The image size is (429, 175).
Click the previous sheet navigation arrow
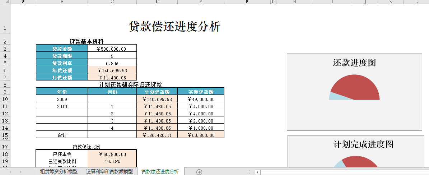point(10,172)
